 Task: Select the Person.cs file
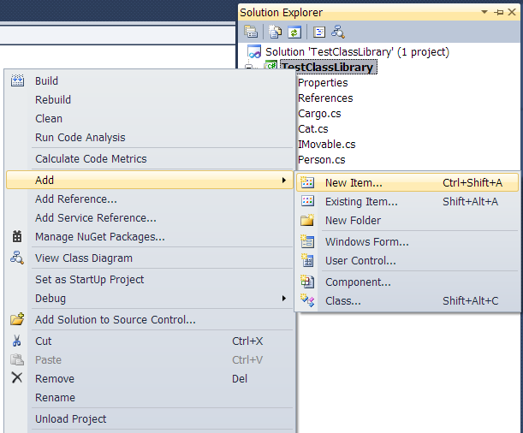(322, 160)
